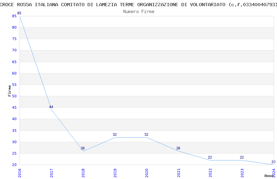Click the x-axis year 2016
This screenshot has width=277, height=179.
click(x=20, y=173)
